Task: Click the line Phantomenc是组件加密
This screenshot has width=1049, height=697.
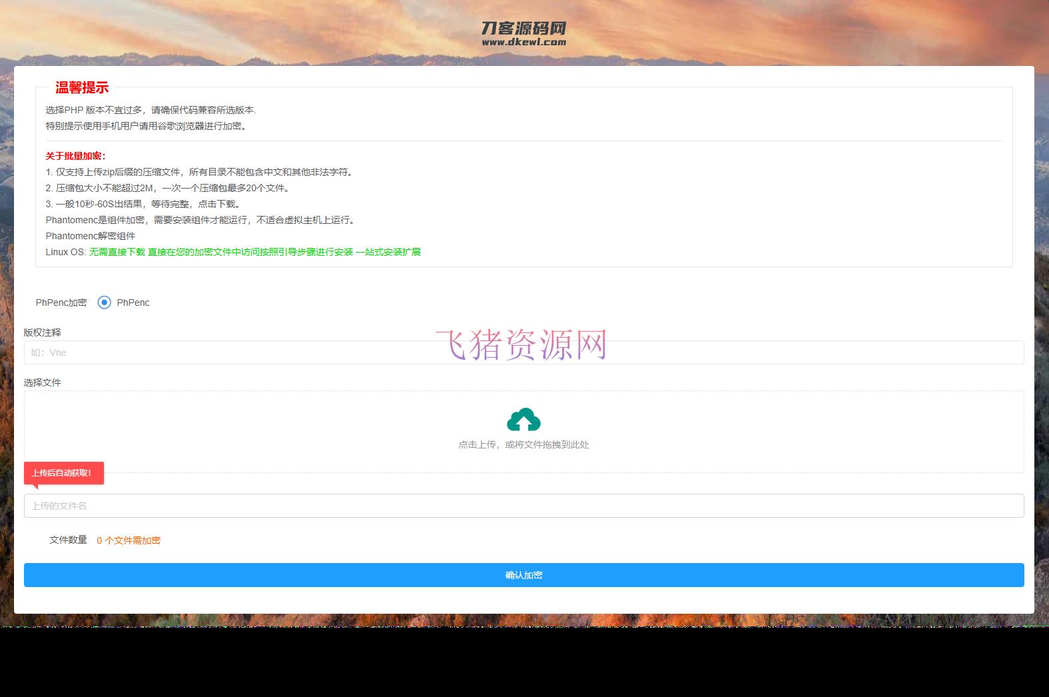Action: pyautogui.click(x=200, y=220)
